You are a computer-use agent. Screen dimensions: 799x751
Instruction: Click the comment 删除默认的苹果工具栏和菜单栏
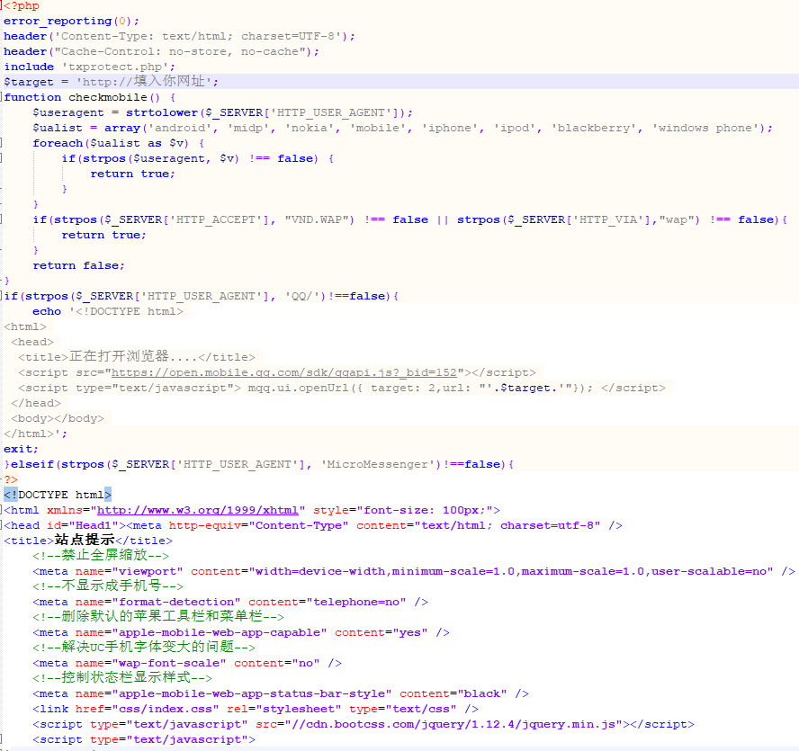pyautogui.click(x=158, y=616)
